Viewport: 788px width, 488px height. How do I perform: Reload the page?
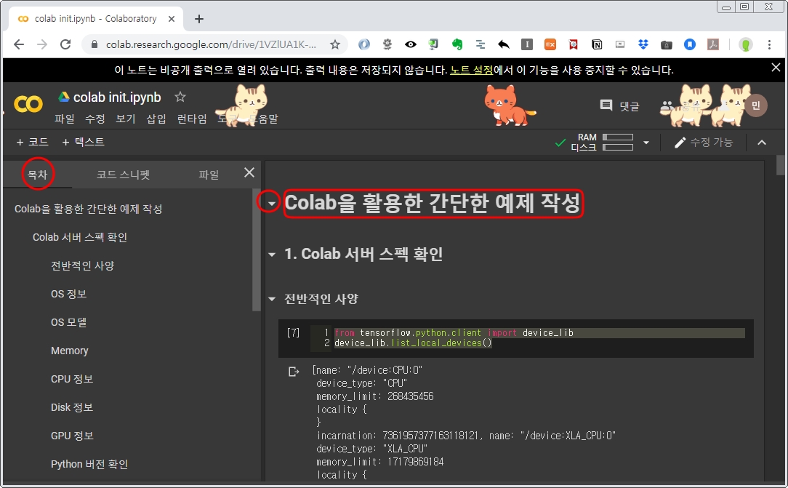click(x=65, y=44)
